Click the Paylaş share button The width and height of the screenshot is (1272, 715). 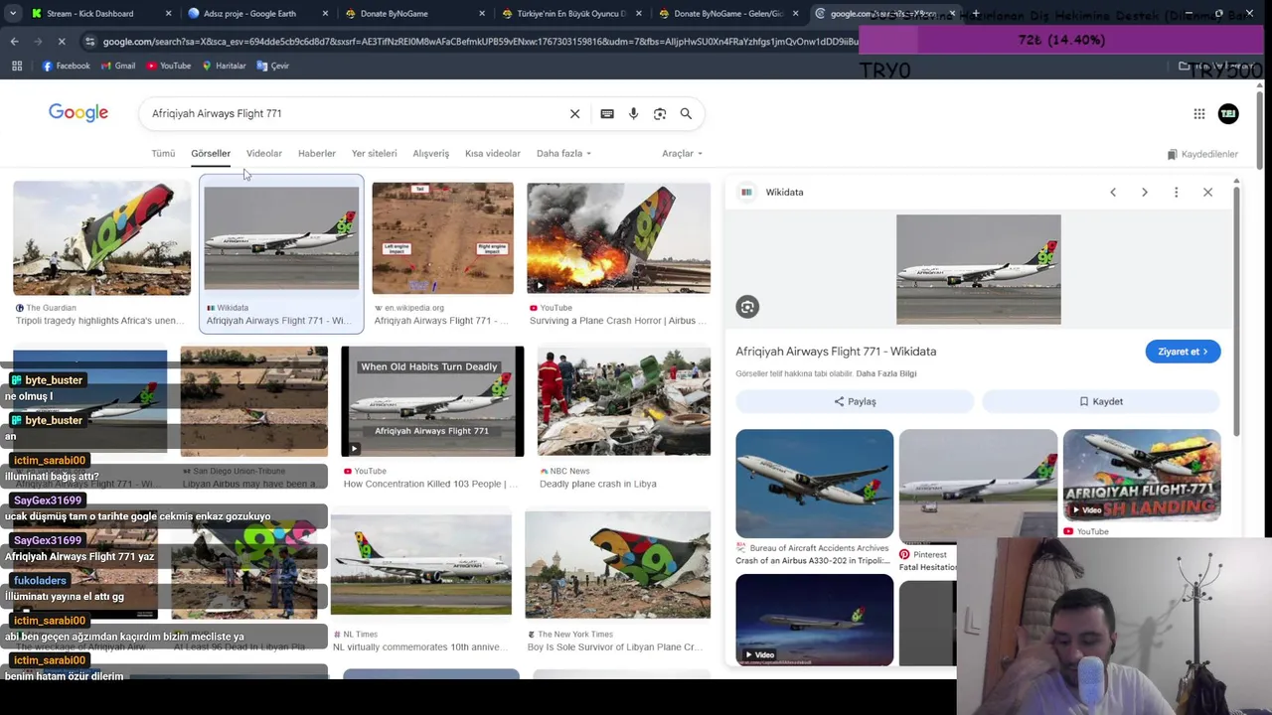855,401
